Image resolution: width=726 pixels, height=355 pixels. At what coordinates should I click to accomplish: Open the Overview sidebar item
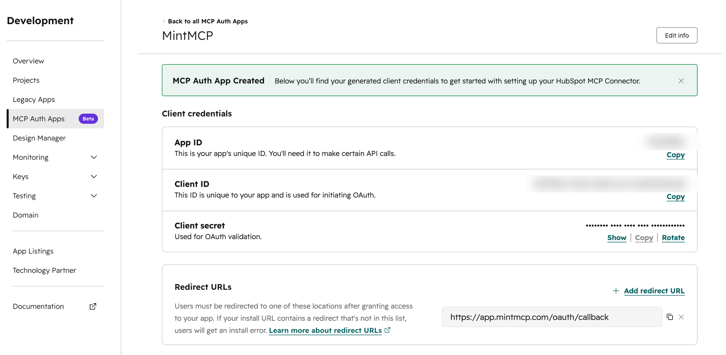pyautogui.click(x=28, y=61)
